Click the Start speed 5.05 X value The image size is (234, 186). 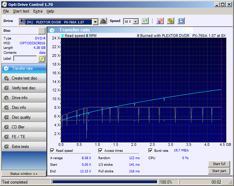pos(86,165)
